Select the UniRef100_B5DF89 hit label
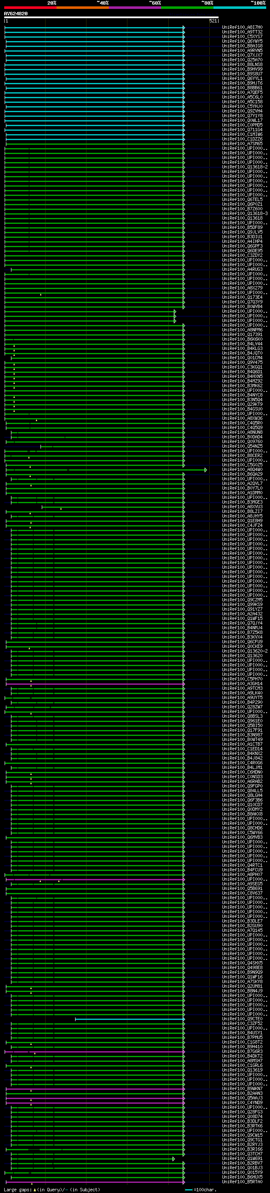270x1193 pixels. pyautogui.click(x=242, y=227)
